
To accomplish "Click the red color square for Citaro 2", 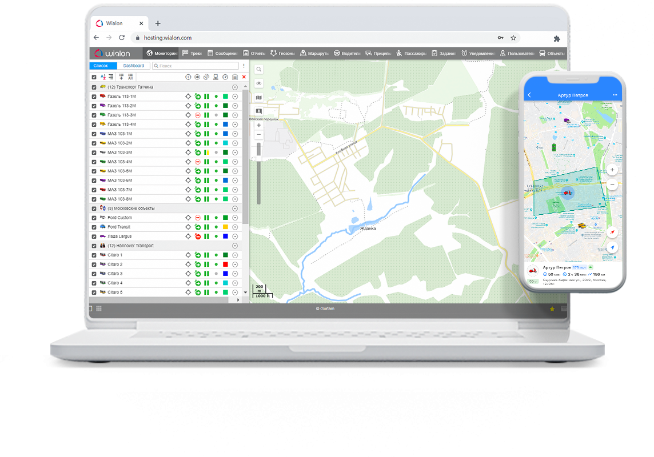I will tap(226, 264).
